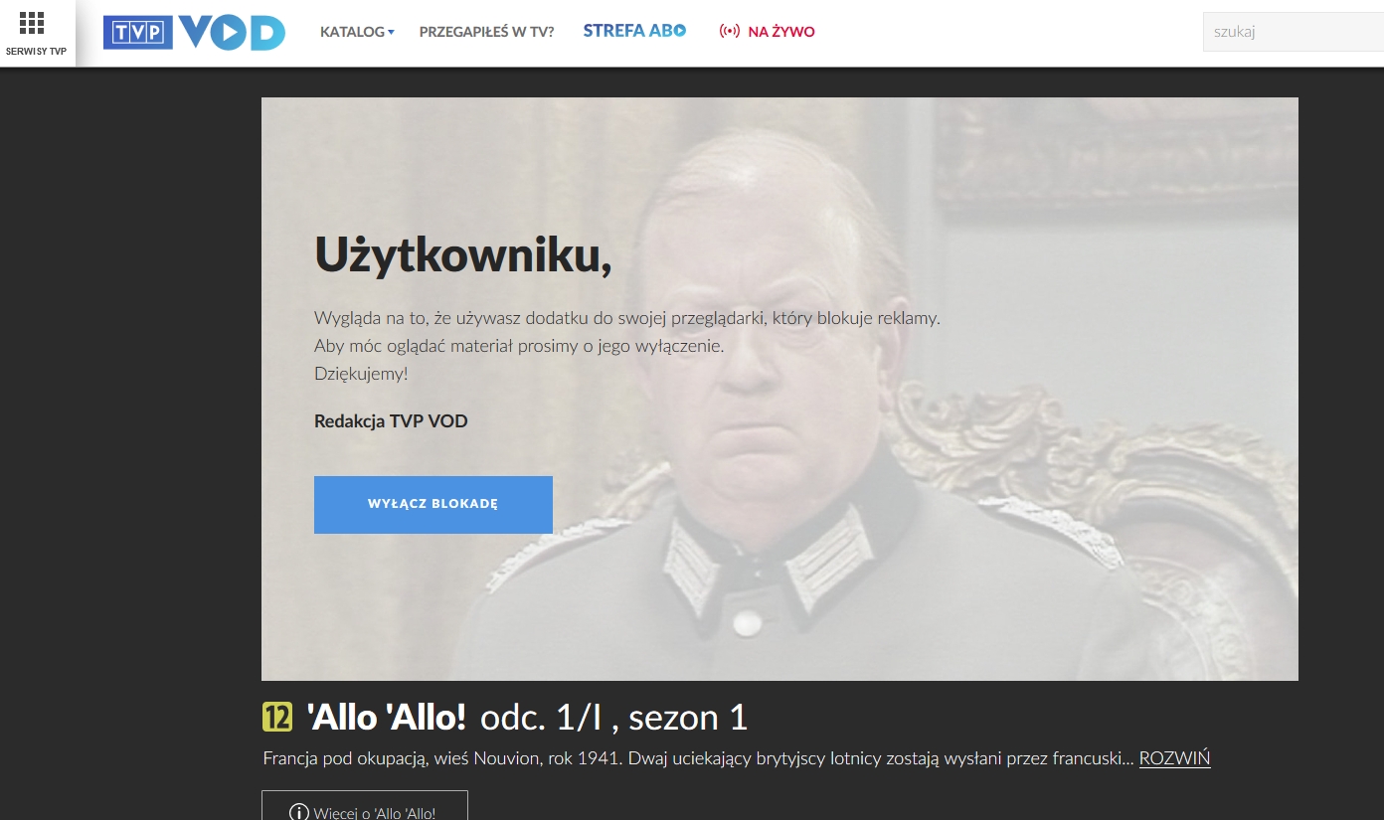Click the 'Allo 'Allo! episode title
Image resolution: width=1384 pixels, height=820 pixels.
click(x=387, y=717)
